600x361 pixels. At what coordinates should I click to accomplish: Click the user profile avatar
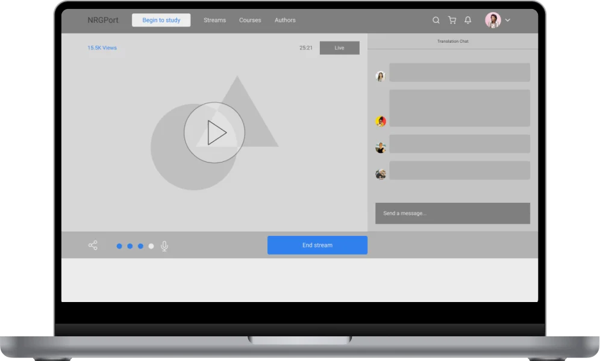(493, 20)
